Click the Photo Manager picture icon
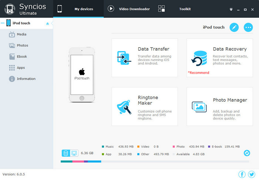This screenshot has height=180, width=259. pos(199,107)
